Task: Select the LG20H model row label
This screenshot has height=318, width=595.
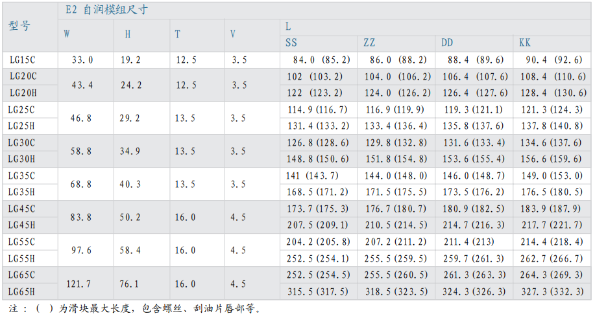Action: 23,93
